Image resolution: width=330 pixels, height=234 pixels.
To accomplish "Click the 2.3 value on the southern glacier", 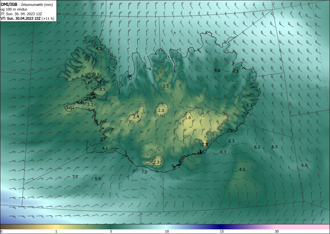I will coord(156,162).
